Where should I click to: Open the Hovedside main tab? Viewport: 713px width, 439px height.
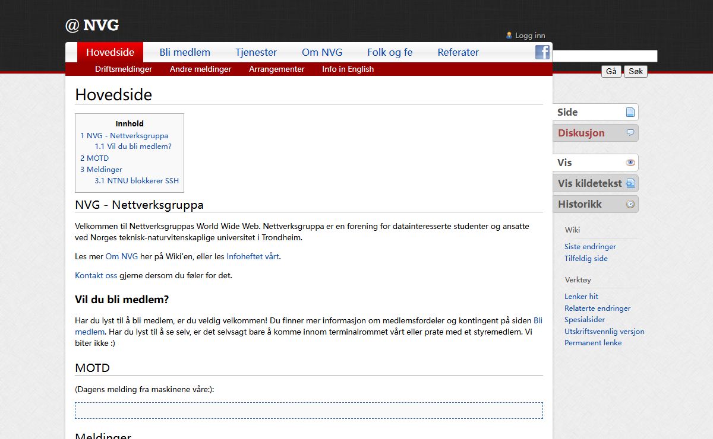coord(110,52)
